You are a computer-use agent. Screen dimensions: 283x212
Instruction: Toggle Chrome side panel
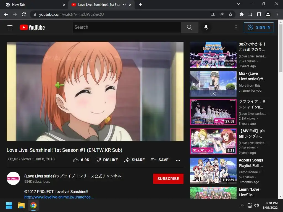click(x=259, y=14)
